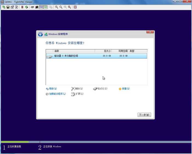The image size is (192, 154).
Task: Click the green Refresh screen icon
Action: coord(27,7)
